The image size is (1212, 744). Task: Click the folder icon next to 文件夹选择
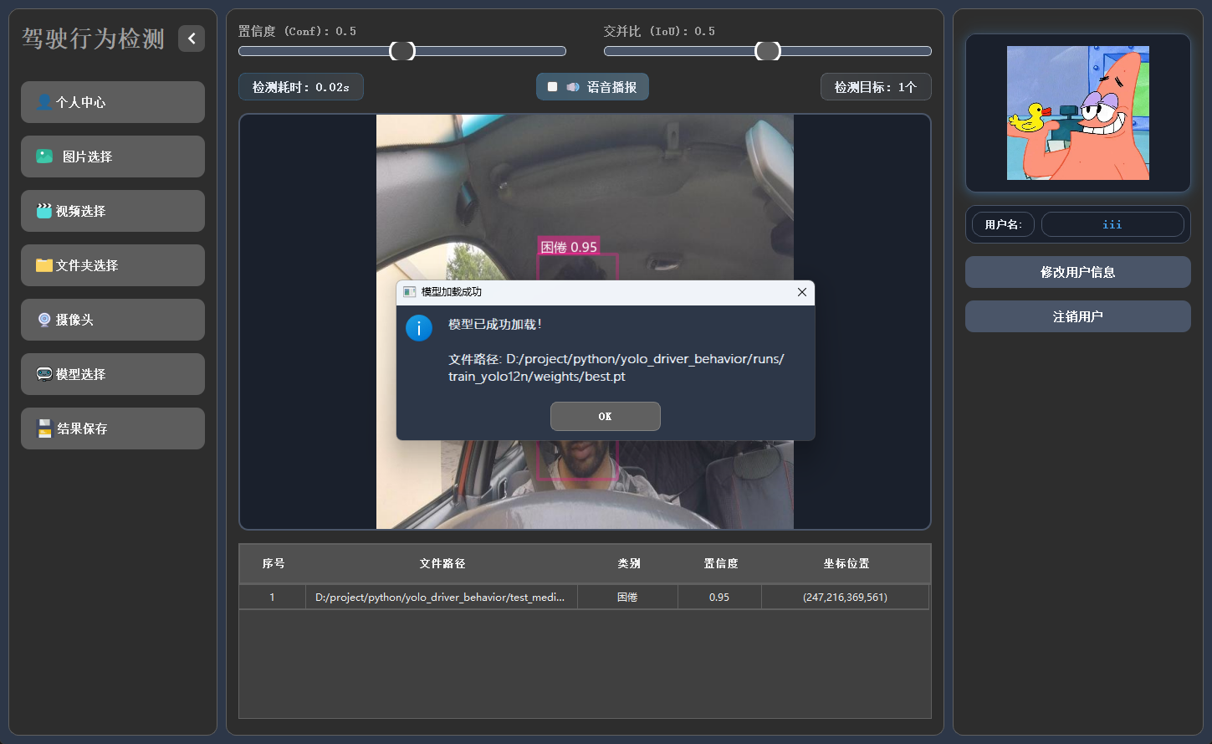click(x=44, y=265)
